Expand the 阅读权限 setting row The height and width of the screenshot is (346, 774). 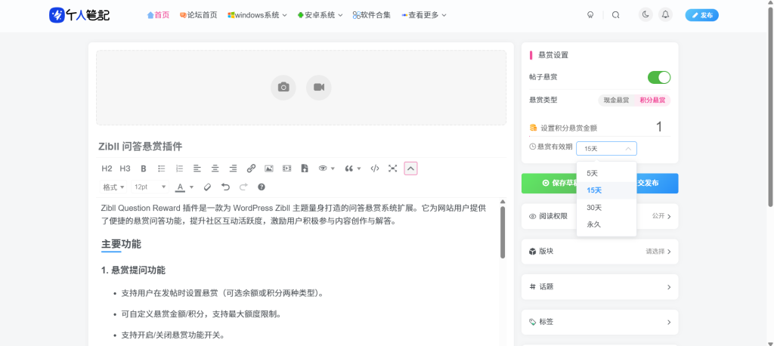point(599,216)
